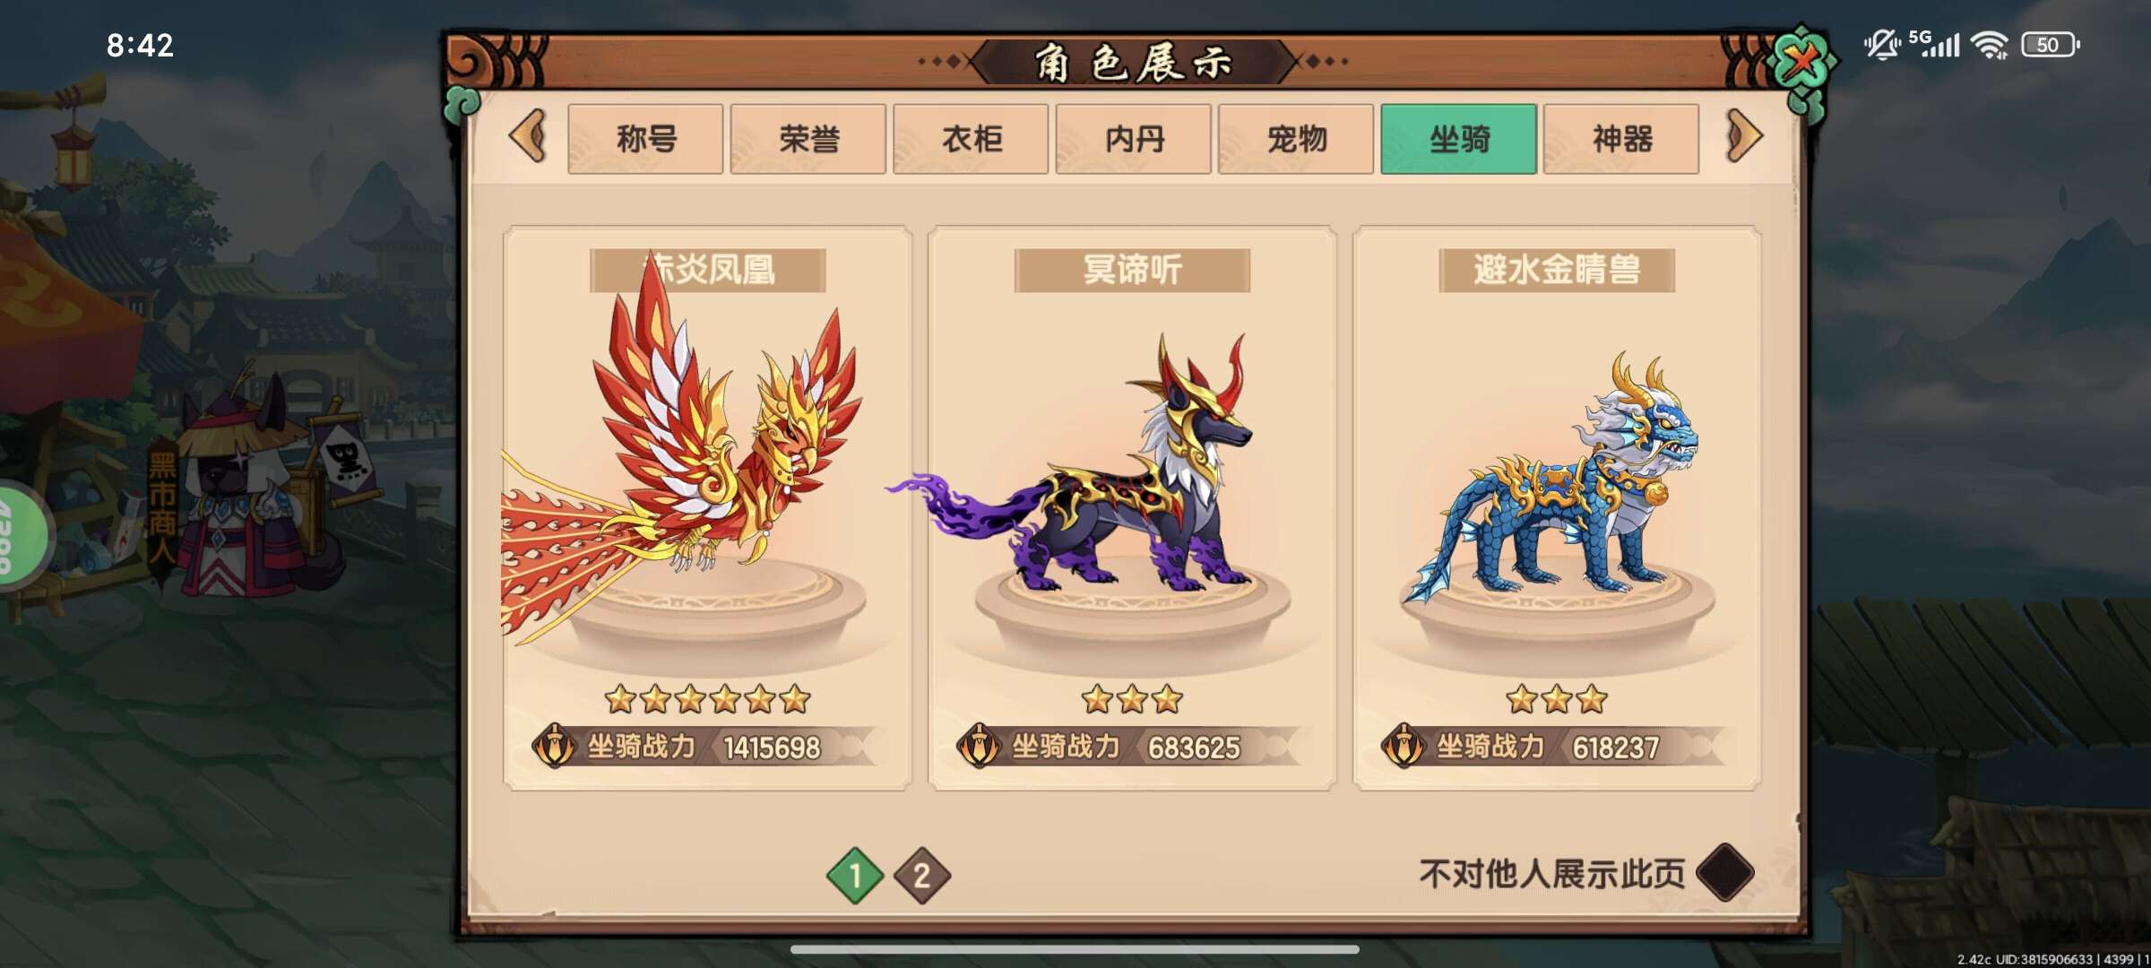Toggle 不对他人展示此页 checkbox

[1724, 873]
